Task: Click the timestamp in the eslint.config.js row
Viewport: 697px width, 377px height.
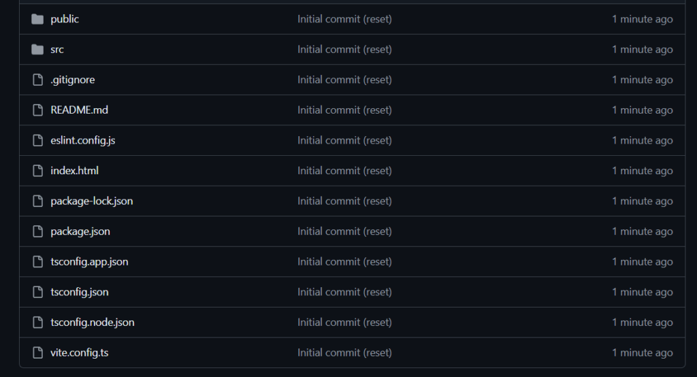Action: click(x=642, y=140)
